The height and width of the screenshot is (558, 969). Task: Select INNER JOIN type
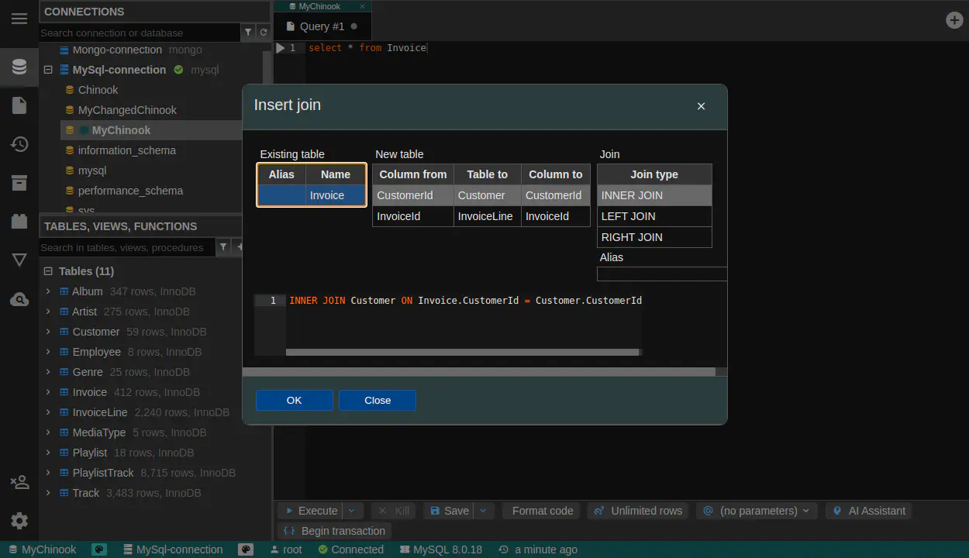pos(654,195)
